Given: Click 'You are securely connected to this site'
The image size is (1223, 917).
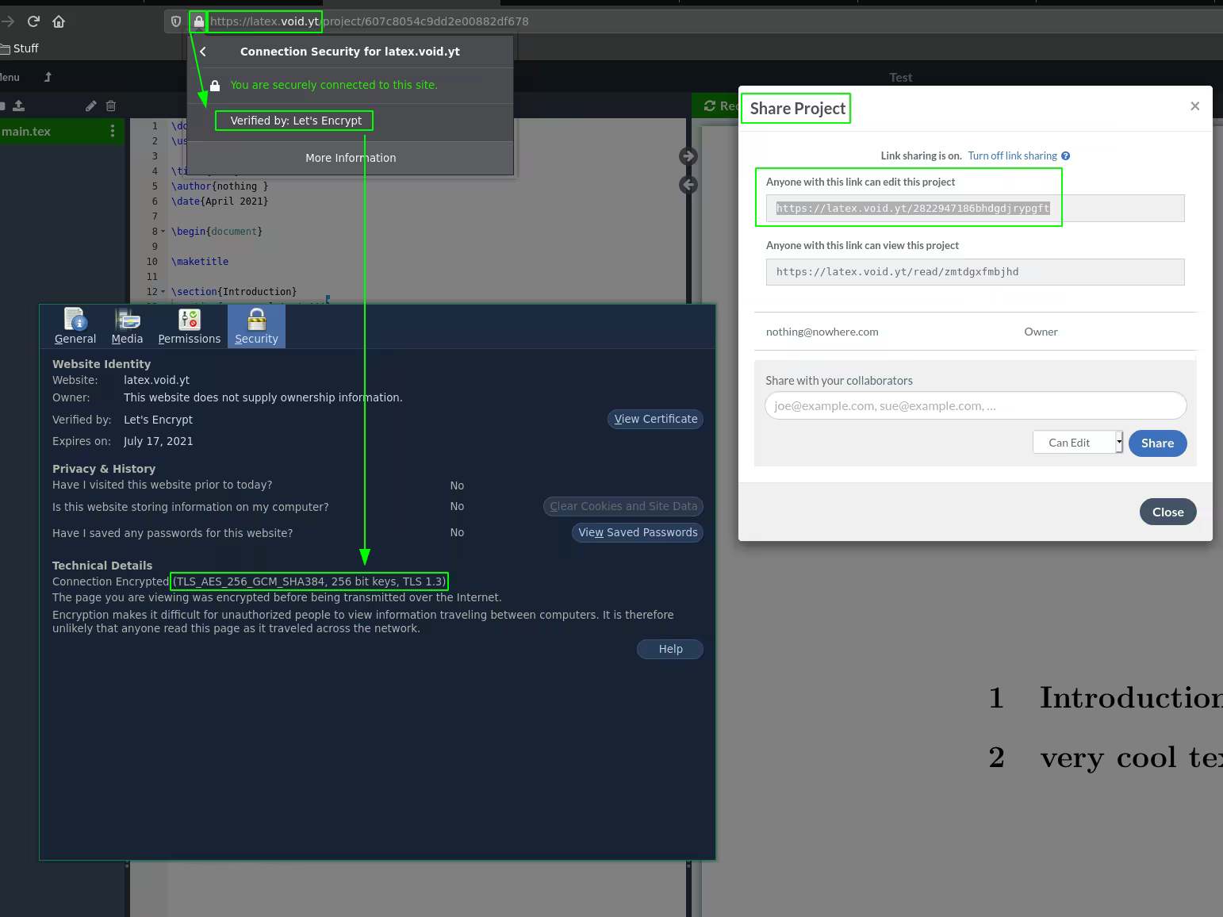Looking at the screenshot, I should pos(334,85).
